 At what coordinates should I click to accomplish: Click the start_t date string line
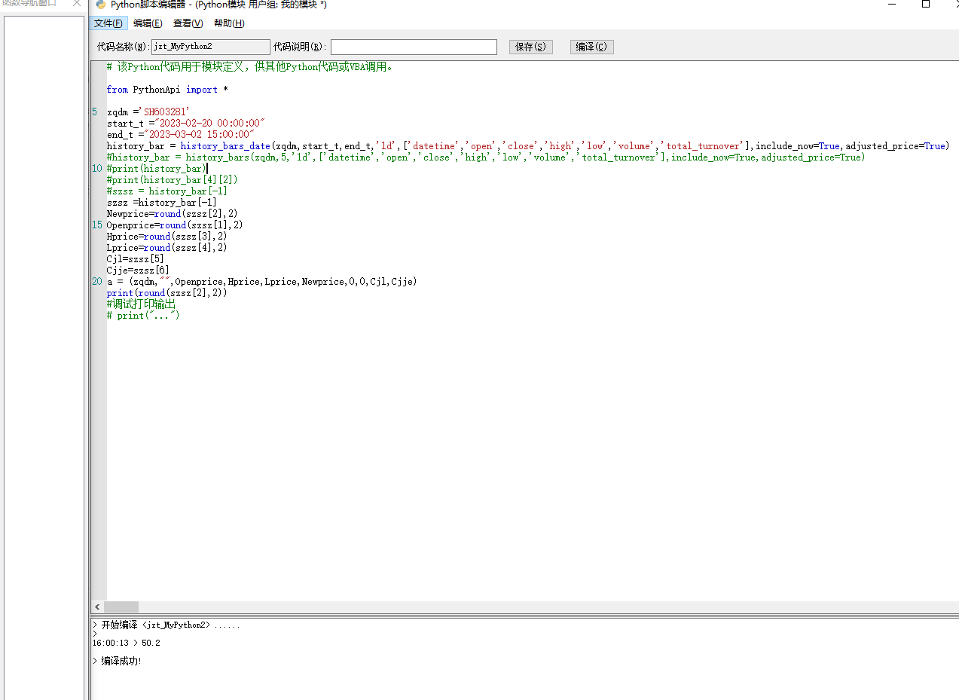(x=186, y=124)
